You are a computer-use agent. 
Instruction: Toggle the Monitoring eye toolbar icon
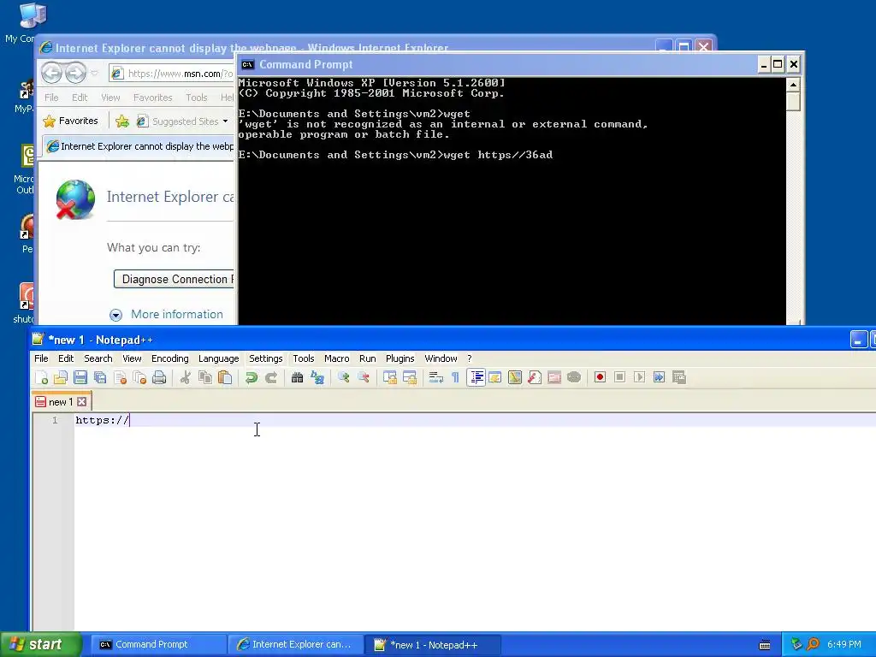click(574, 377)
